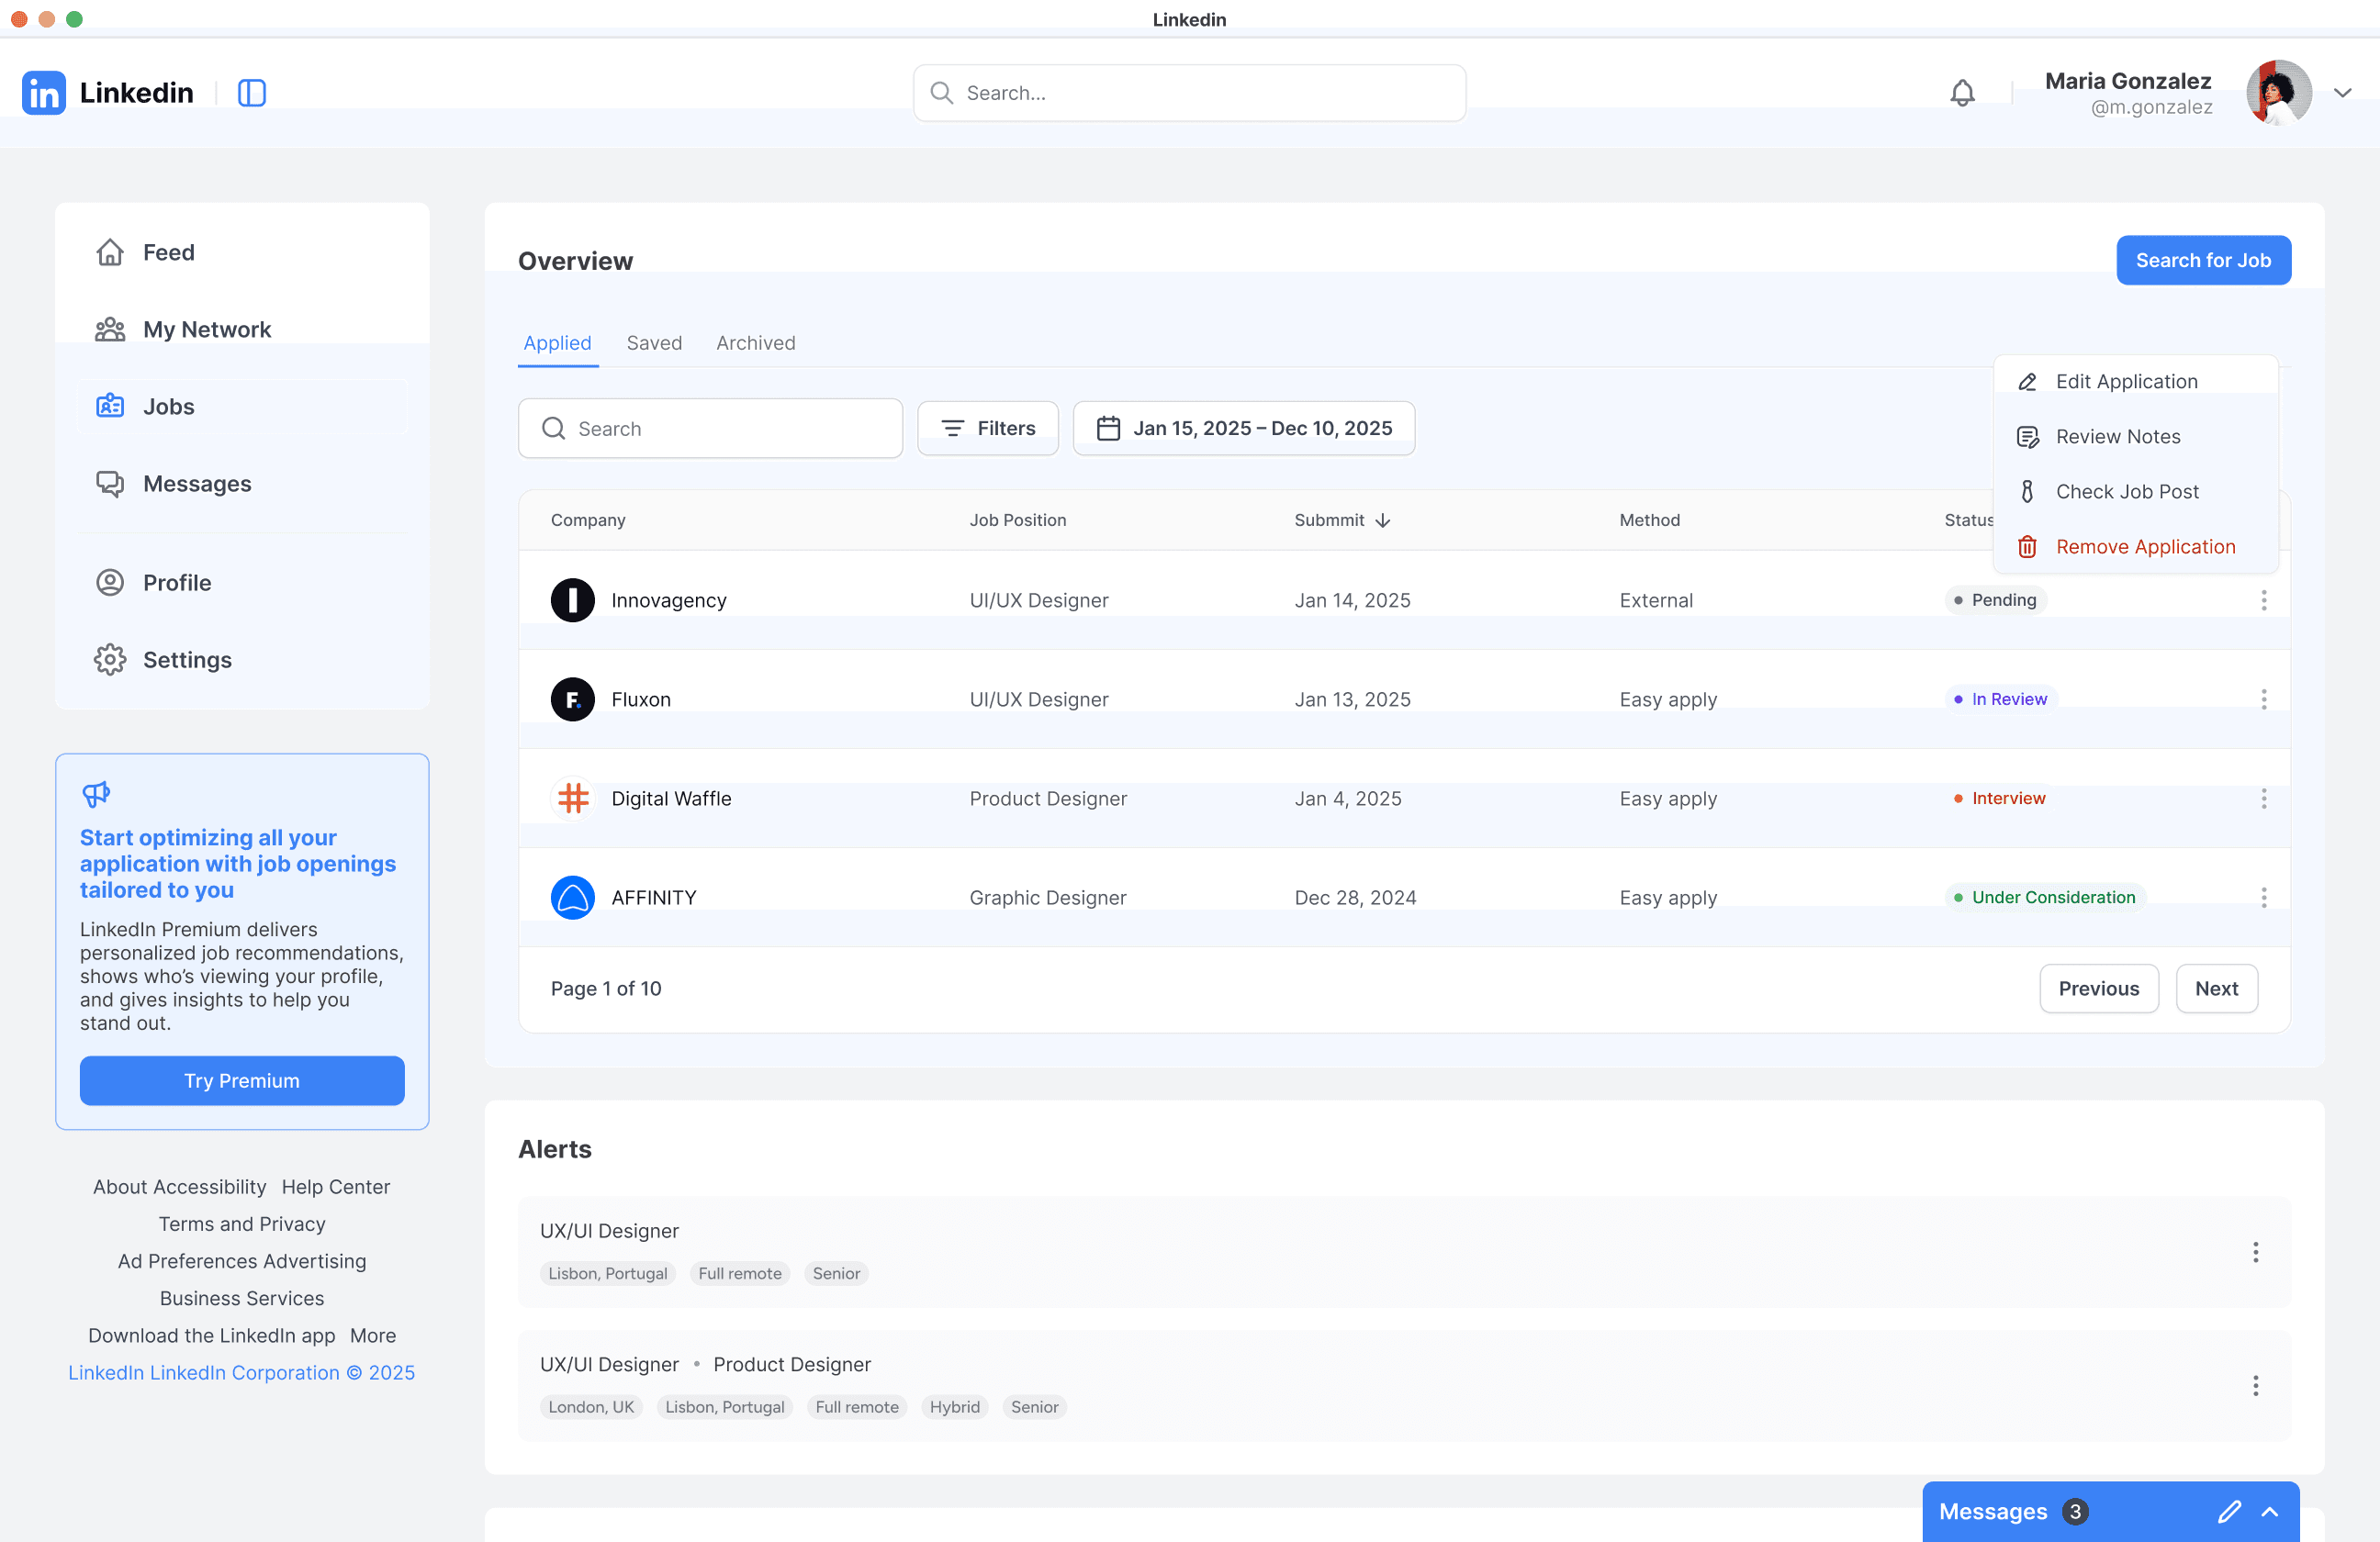
Task: Open the Jan 15 – Dec 10 date range picker
Action: tap(1243, 429)
